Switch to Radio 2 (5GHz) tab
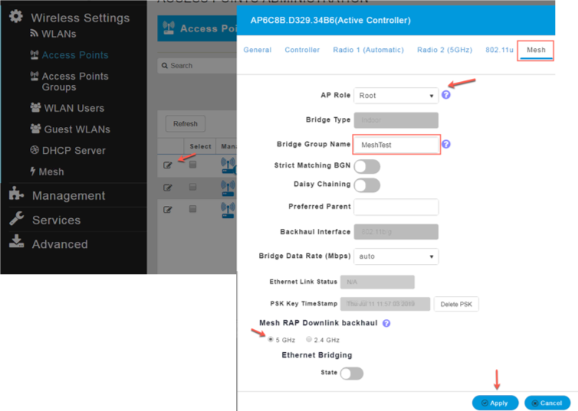The height and width of the screenshot is (411, 578). (444, 50)
